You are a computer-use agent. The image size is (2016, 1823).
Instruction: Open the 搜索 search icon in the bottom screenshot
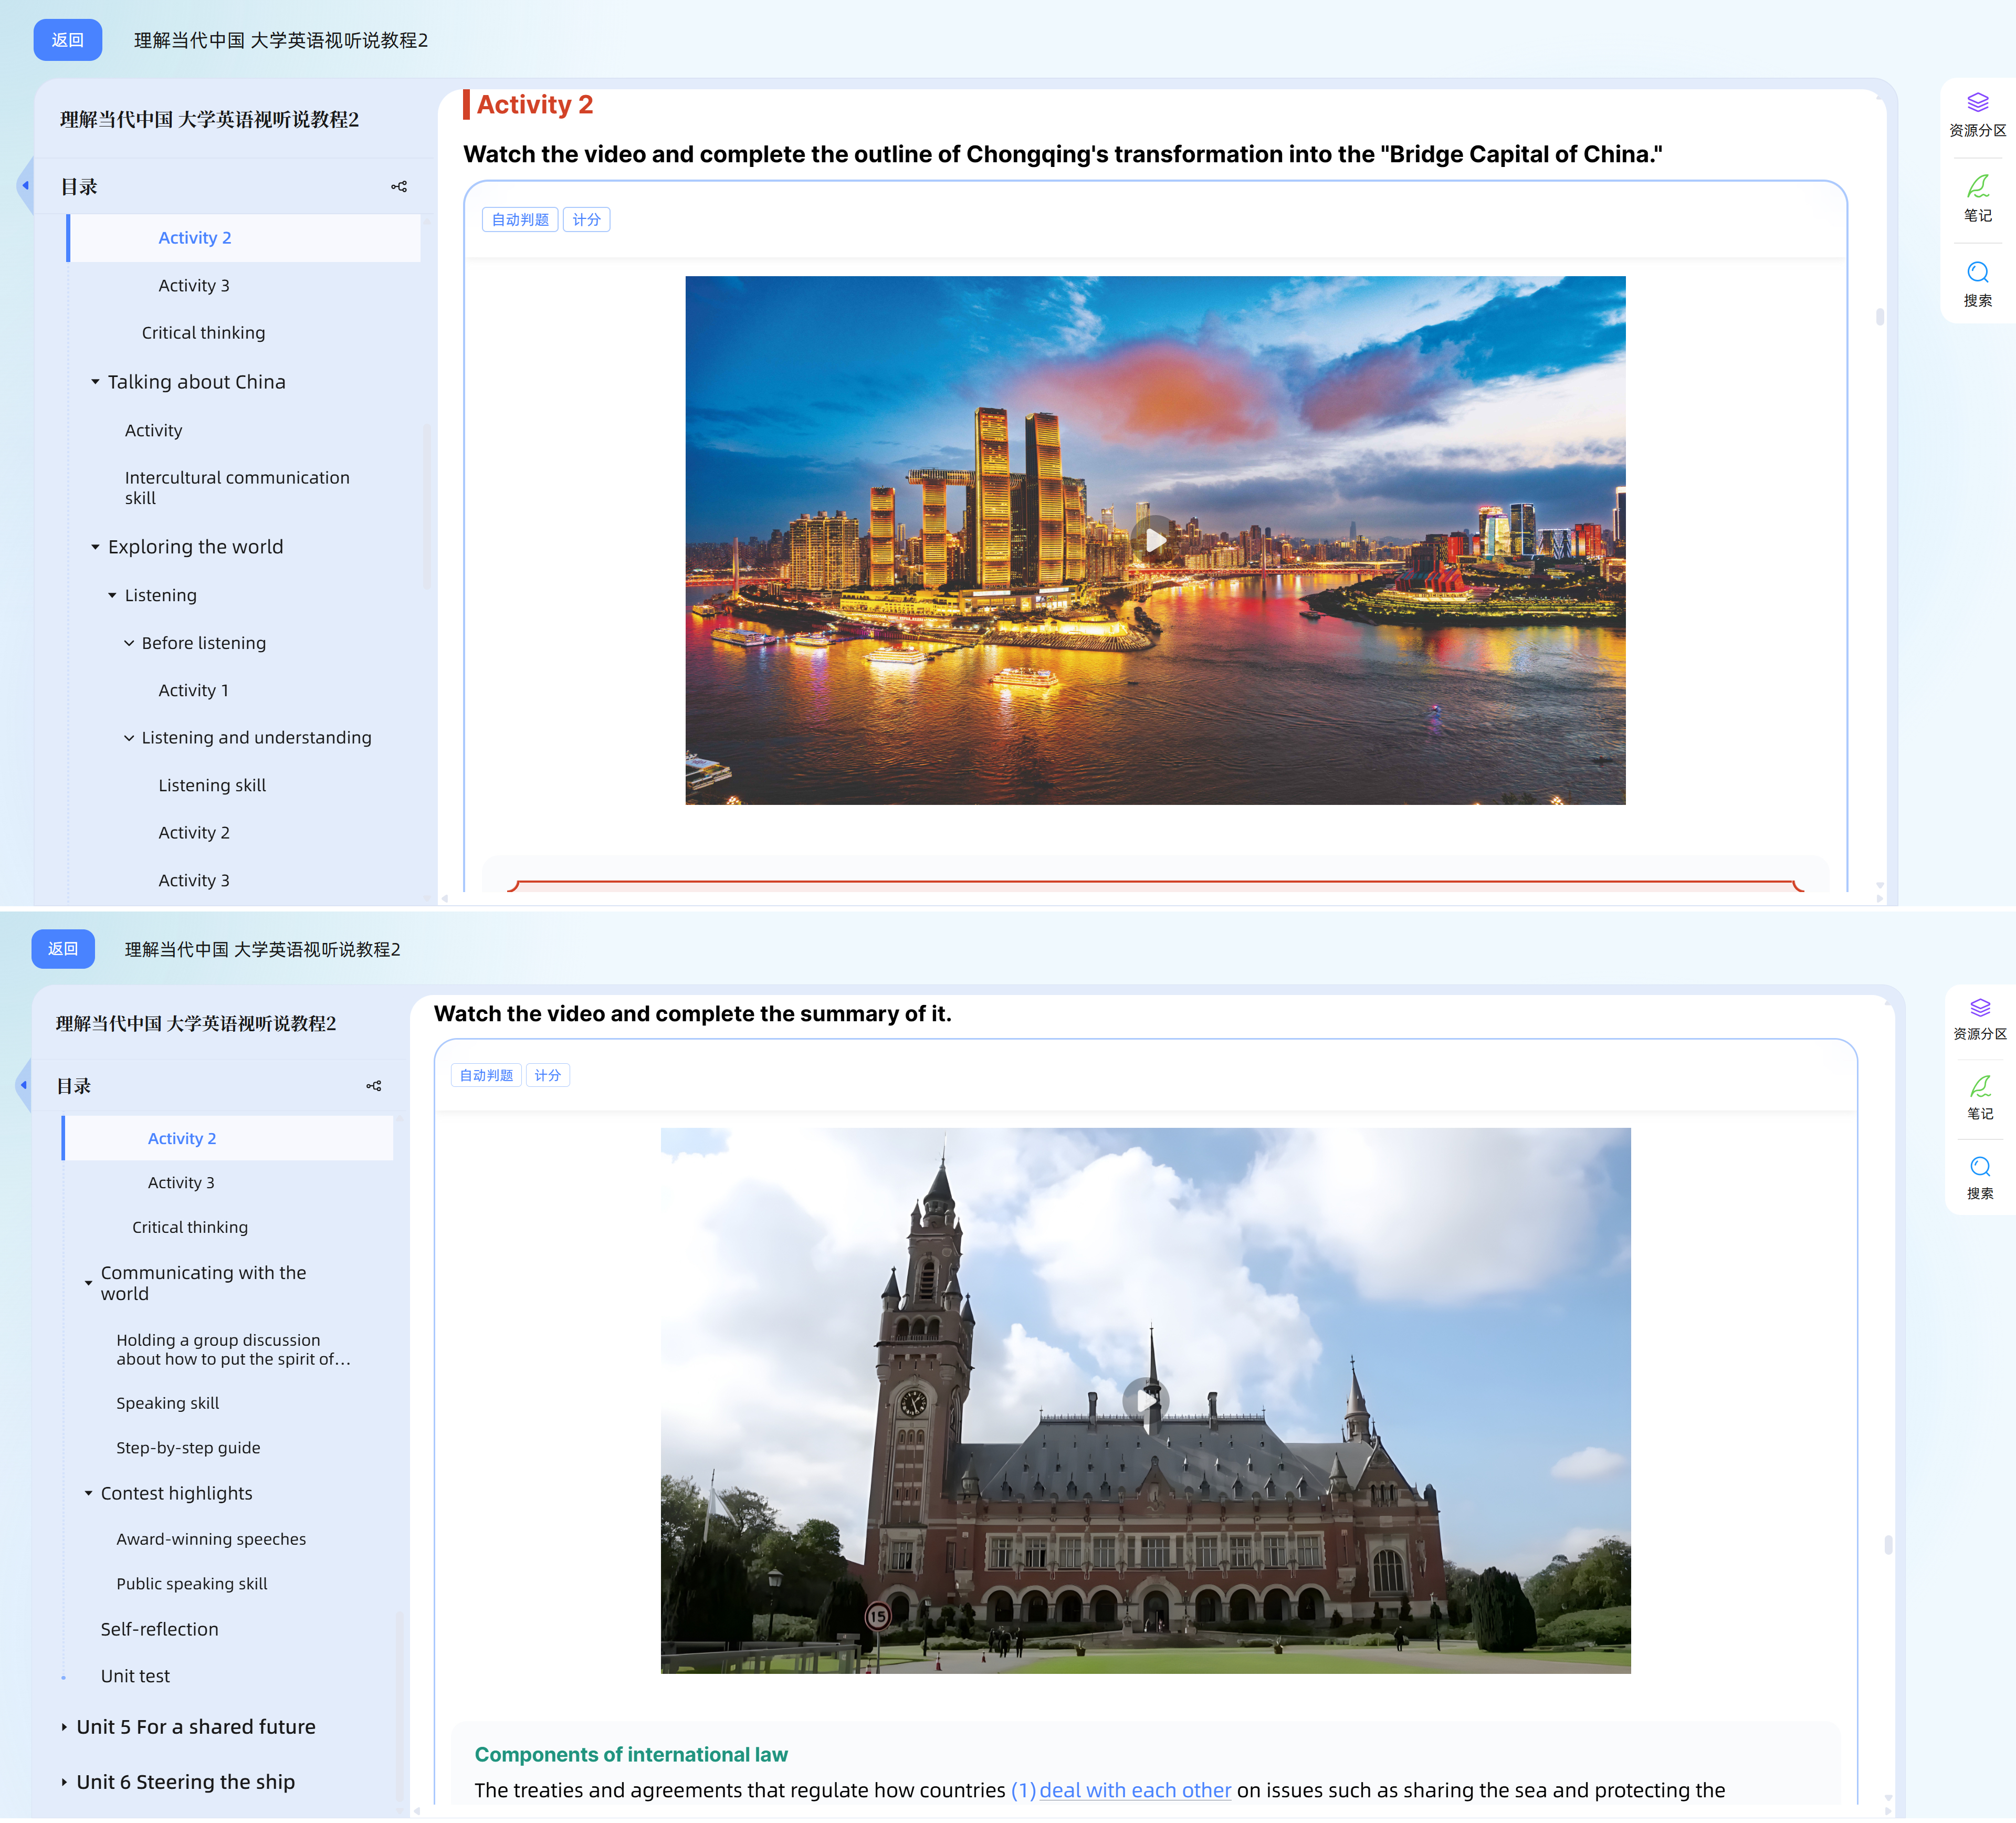point(1979,1178)
